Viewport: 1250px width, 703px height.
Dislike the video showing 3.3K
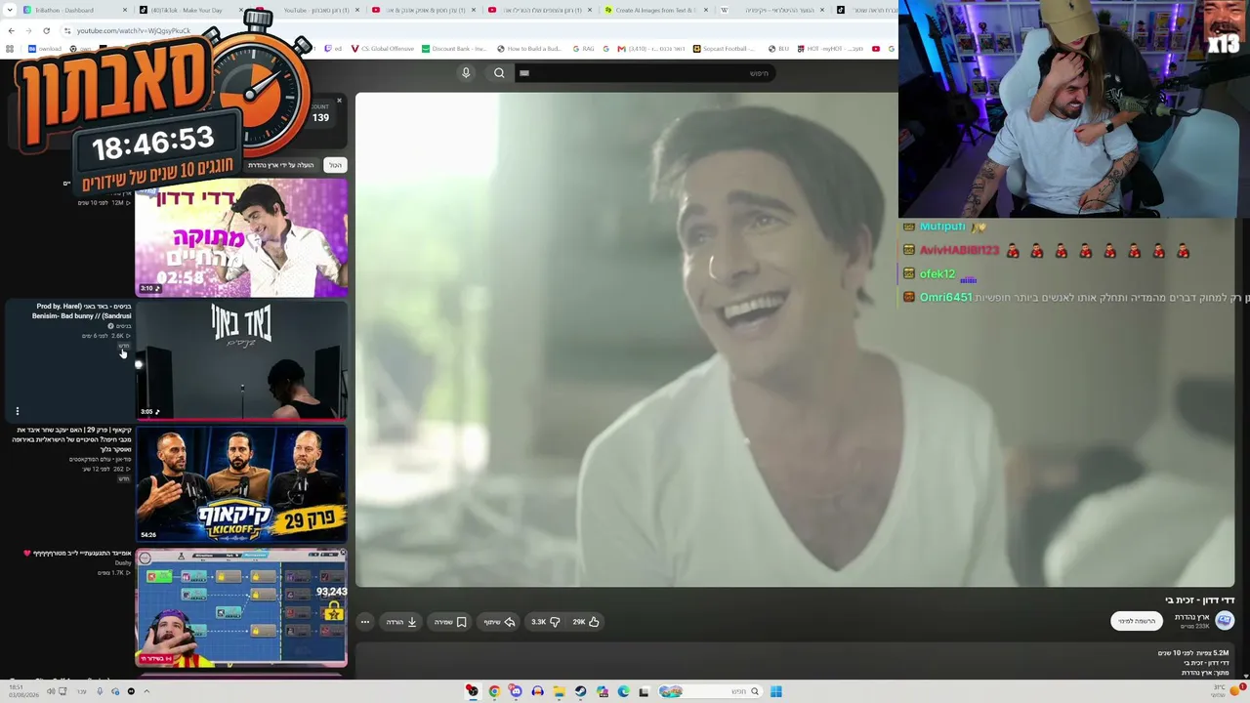pos(545,622)
